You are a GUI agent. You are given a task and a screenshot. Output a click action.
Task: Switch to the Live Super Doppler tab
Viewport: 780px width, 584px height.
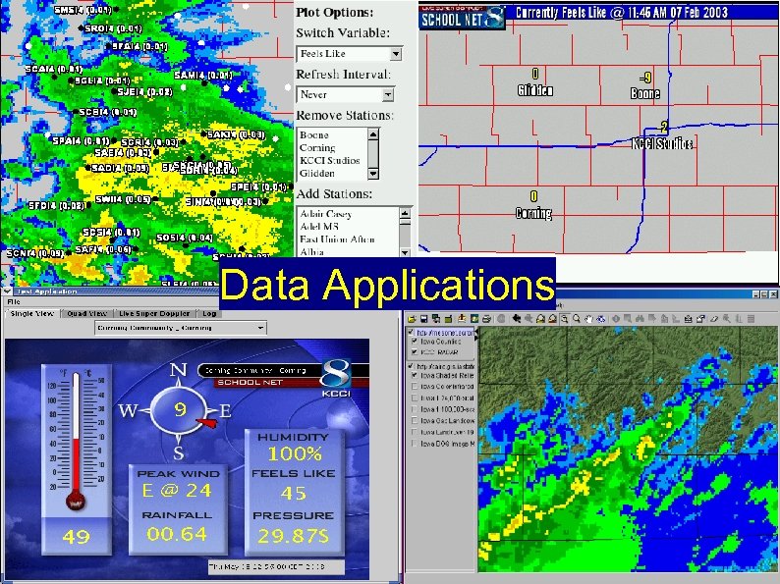tap(154, 314)
